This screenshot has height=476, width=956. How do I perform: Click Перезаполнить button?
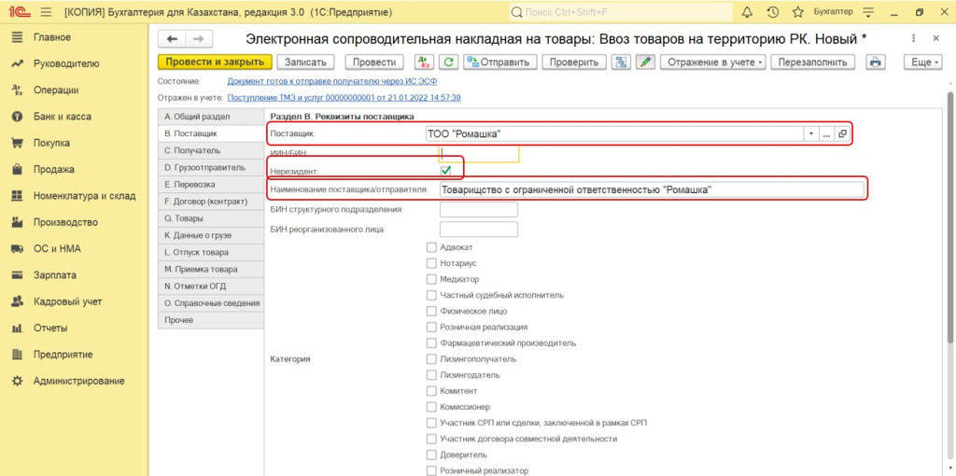[813, 63]
